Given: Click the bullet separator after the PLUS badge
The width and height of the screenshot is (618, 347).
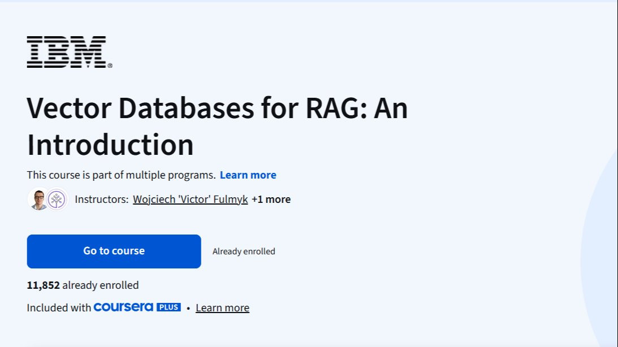Looking at the screenshot, I should tap(188, 309).
